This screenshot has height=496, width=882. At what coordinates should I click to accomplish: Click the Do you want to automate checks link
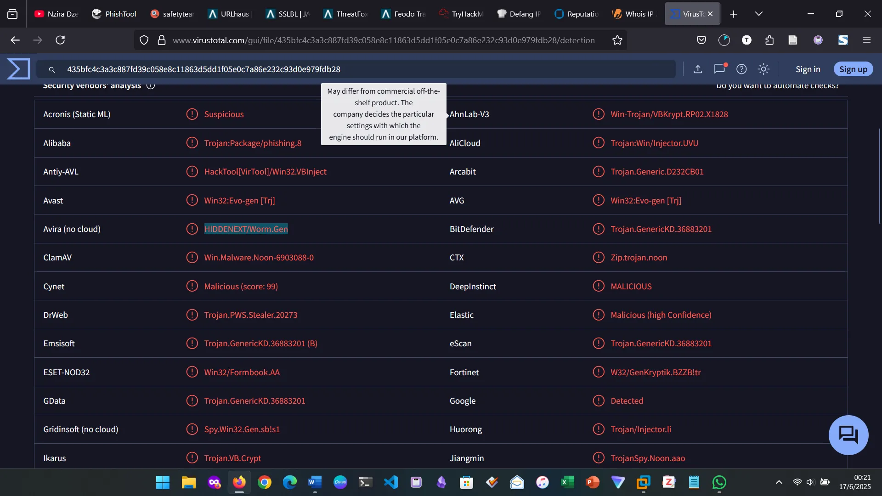(x=777, y=86)
